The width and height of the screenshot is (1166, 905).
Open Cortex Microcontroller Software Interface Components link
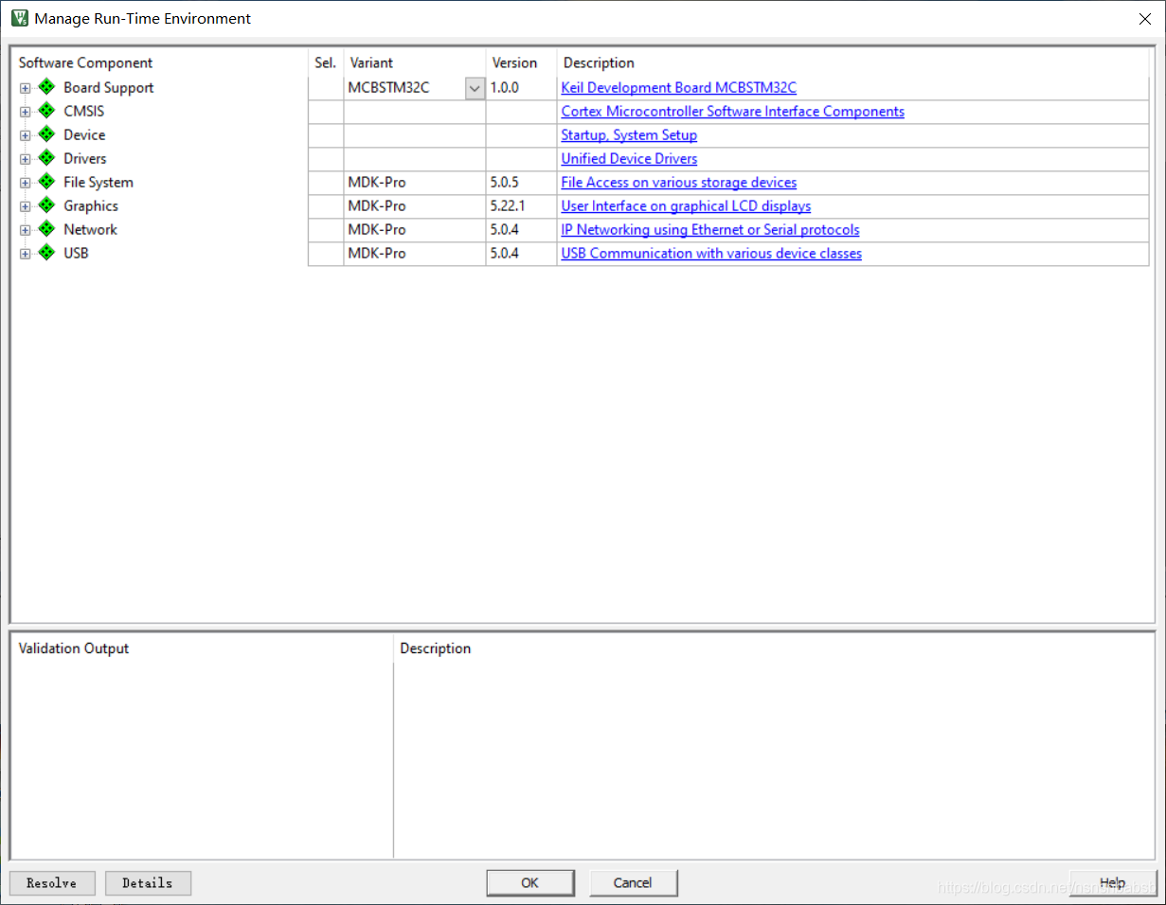coord(732,111)
